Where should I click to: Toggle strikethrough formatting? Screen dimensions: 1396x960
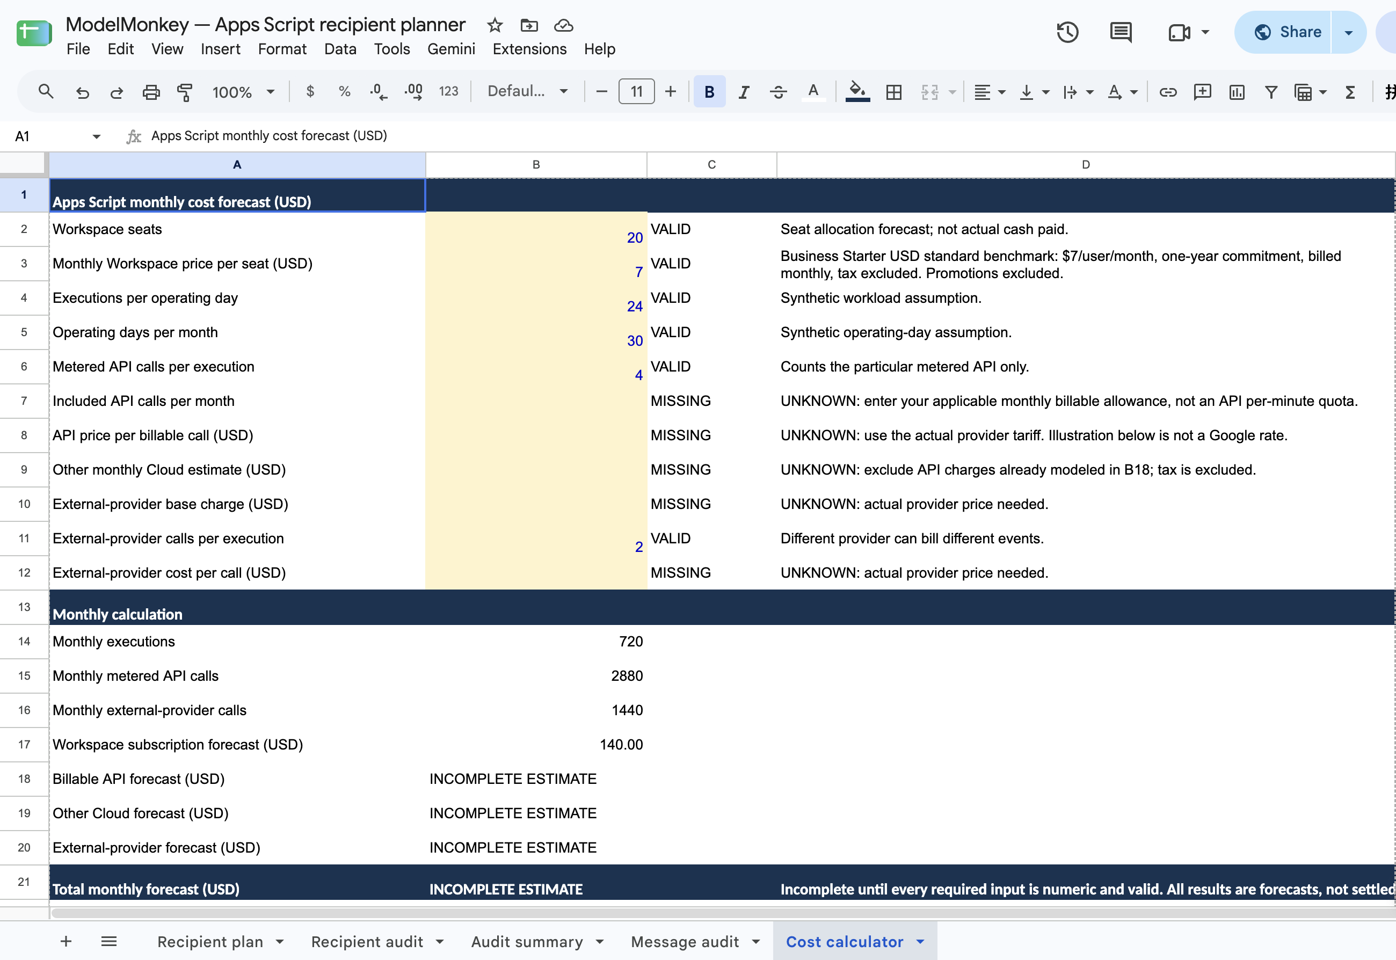pyautogui.click(x=777, y=91)
